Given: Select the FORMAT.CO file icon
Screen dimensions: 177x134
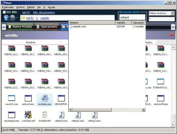Looking at the screenshot, I should point(160,82).
